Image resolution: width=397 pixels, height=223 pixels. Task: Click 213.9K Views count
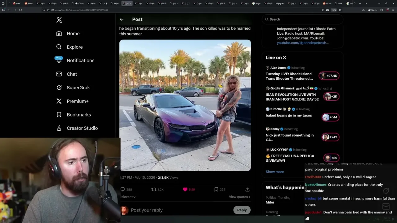point(168,177)
